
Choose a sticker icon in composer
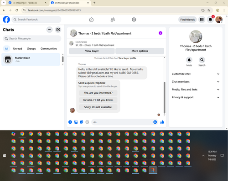point(82,122)
